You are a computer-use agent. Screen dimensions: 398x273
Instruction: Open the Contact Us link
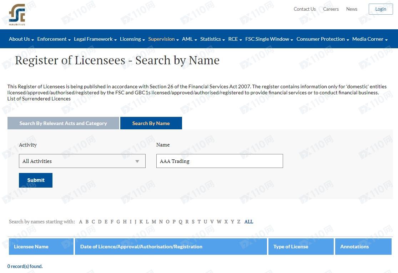[x=304, y=9]
